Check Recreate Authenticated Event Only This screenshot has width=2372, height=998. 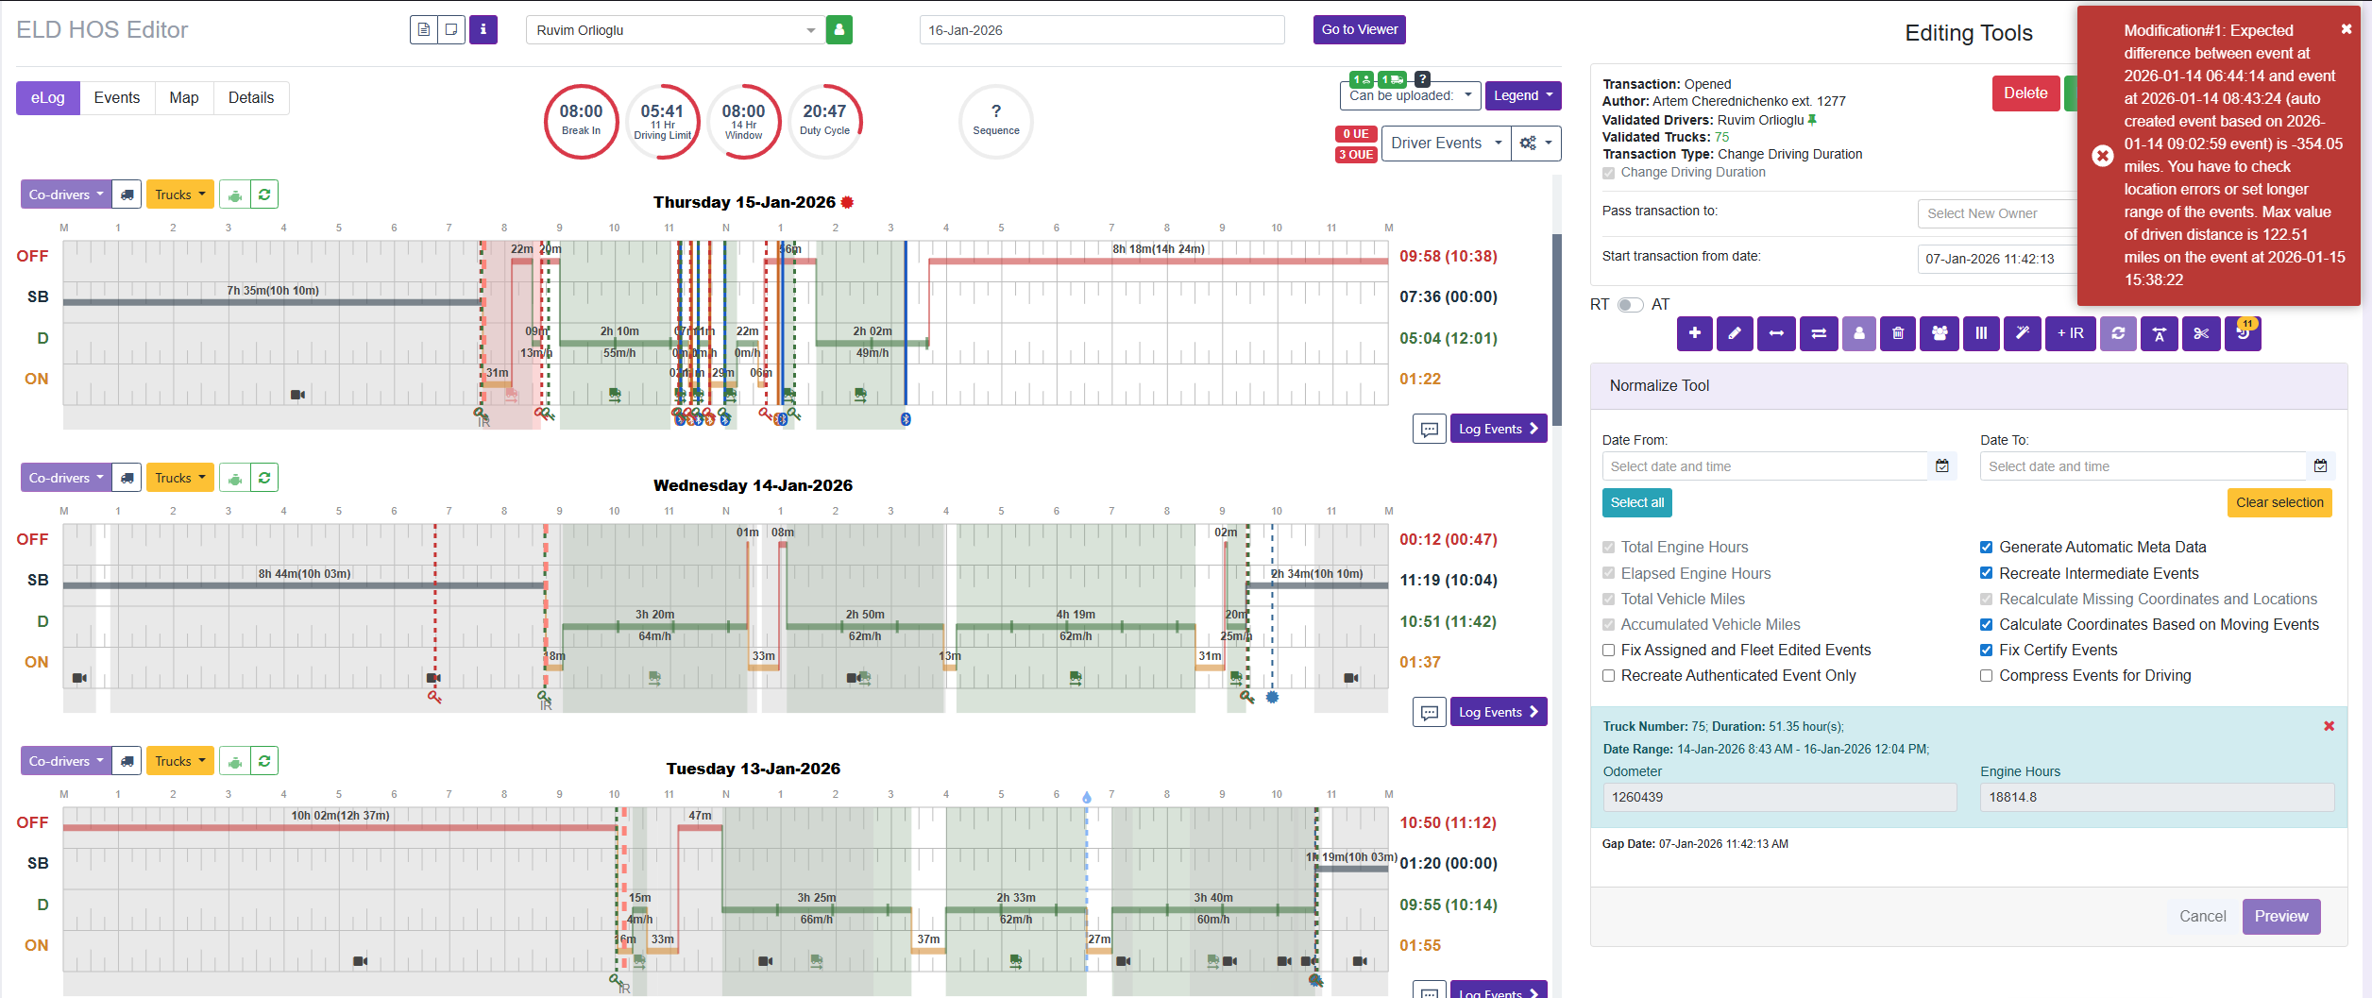pos(1609,675)
